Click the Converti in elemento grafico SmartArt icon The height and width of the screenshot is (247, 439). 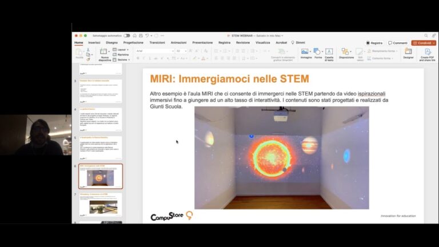point(281,51)
